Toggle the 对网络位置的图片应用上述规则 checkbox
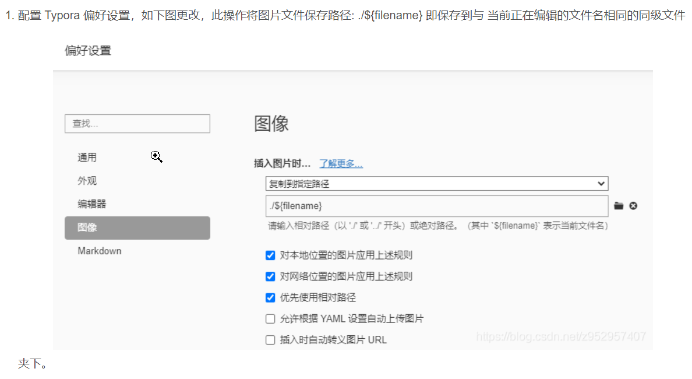The height and width of the screenshot is (379, 692). (270, 276)
